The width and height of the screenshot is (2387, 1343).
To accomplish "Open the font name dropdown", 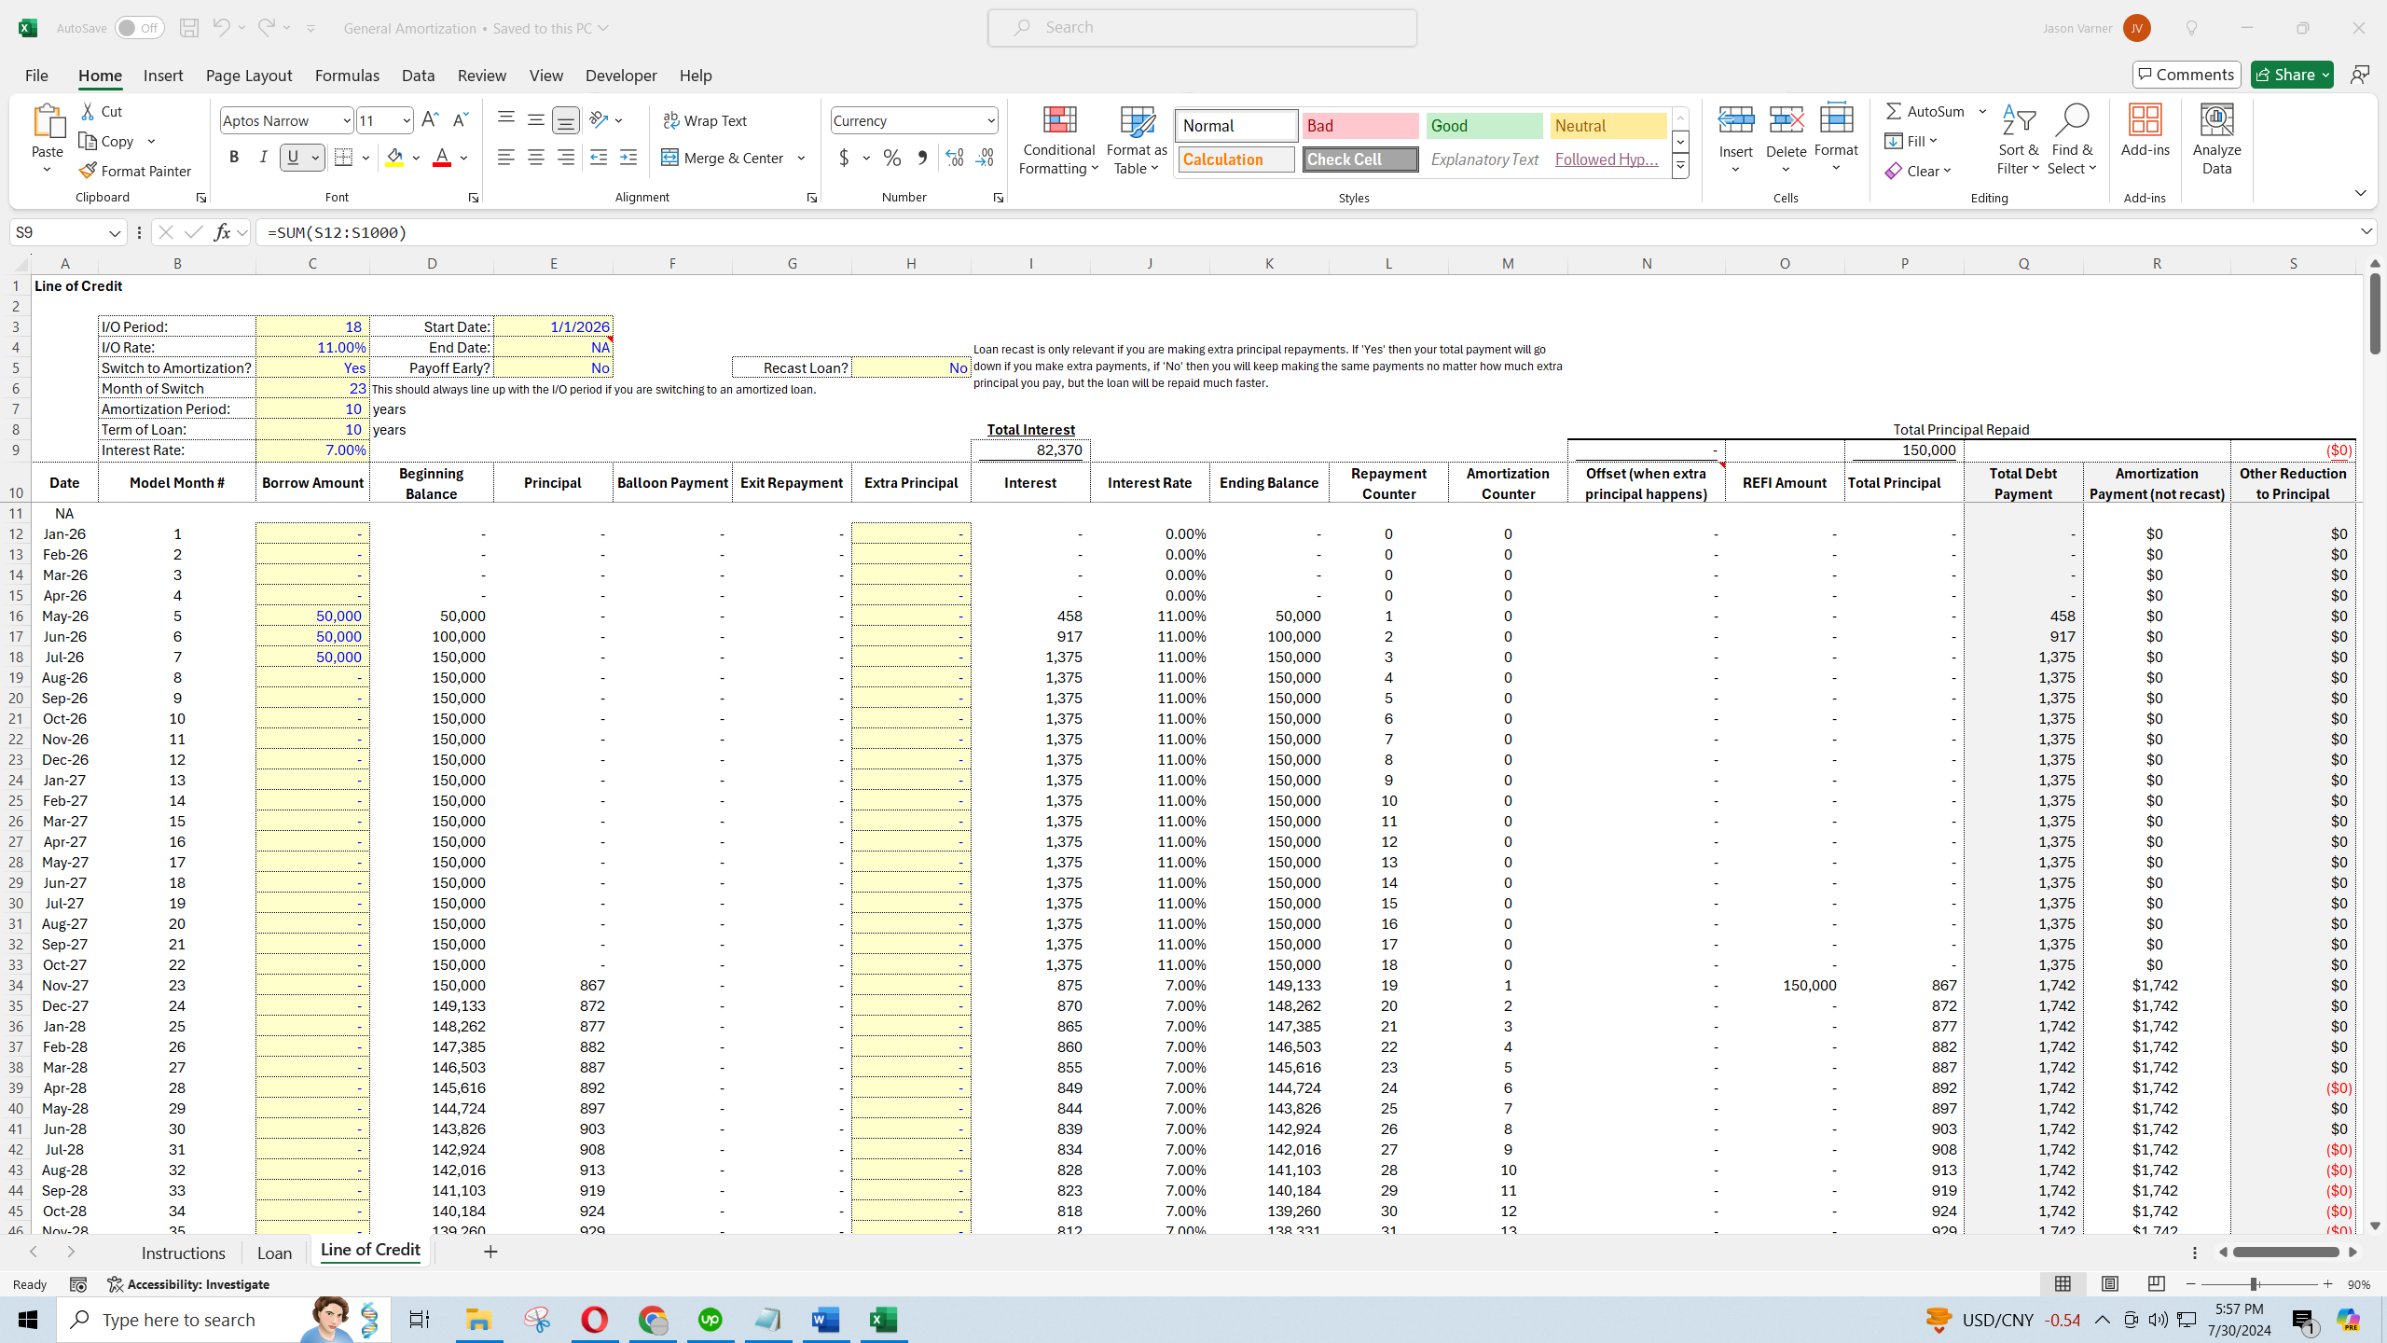I will click(x=347, y=120).
